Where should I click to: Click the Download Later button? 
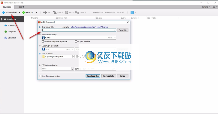pos(108,76)
